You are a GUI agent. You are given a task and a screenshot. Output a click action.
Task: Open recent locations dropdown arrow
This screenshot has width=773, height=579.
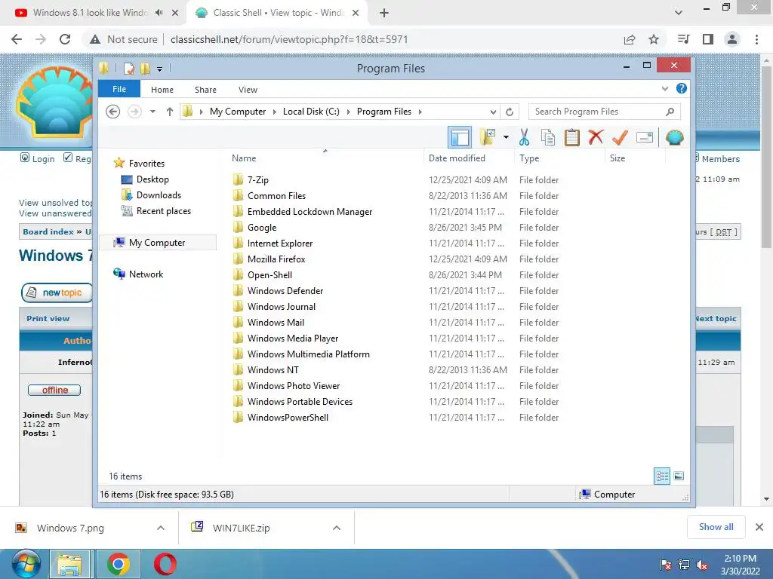tap(152, 112)
